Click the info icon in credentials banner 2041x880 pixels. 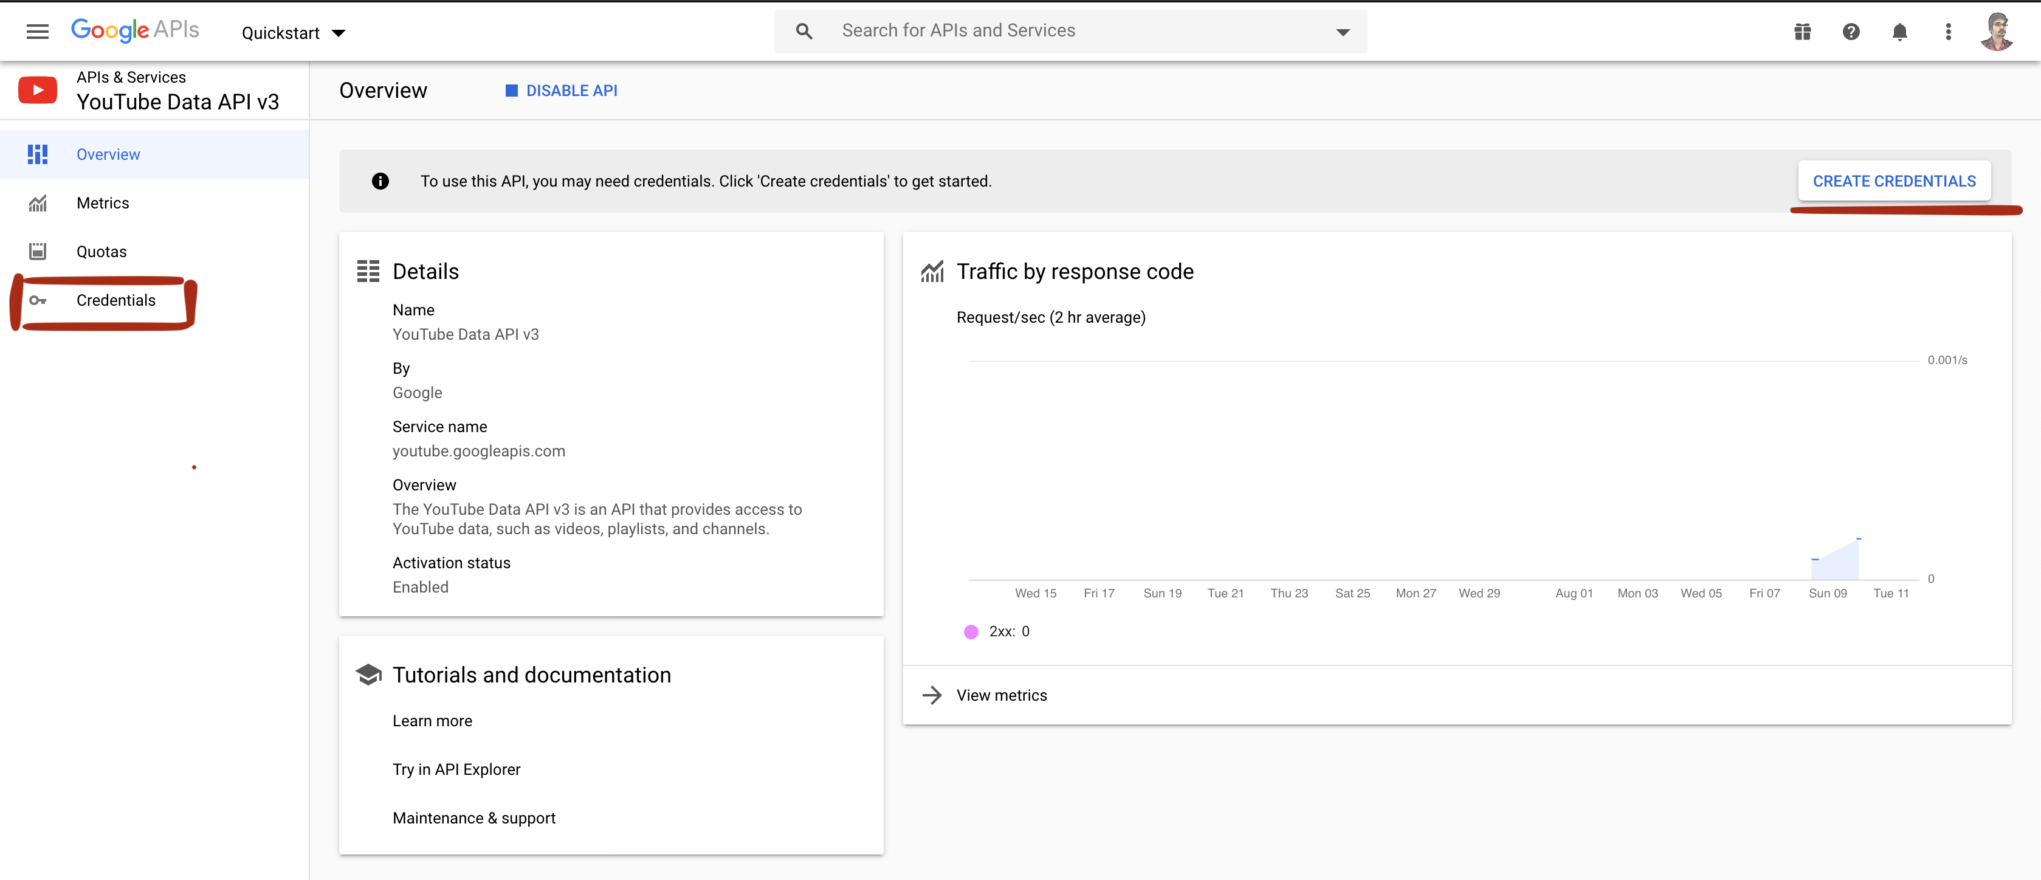click(380, 181)
